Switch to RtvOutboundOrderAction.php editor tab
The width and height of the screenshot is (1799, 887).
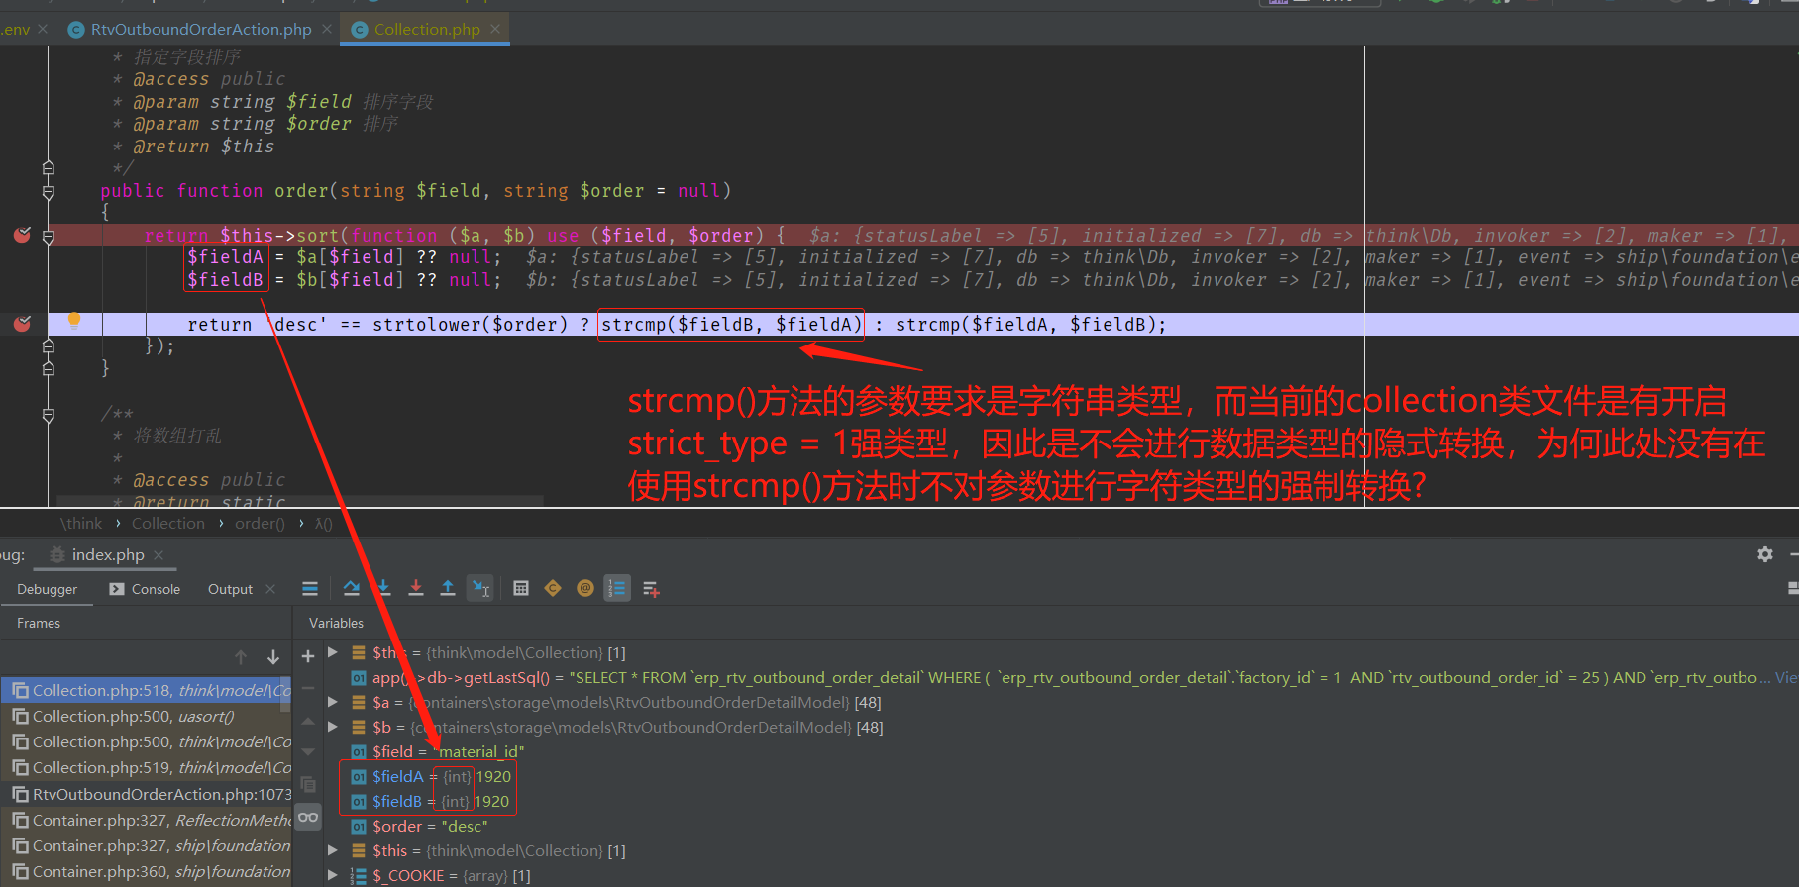click(x=201, y=30)
